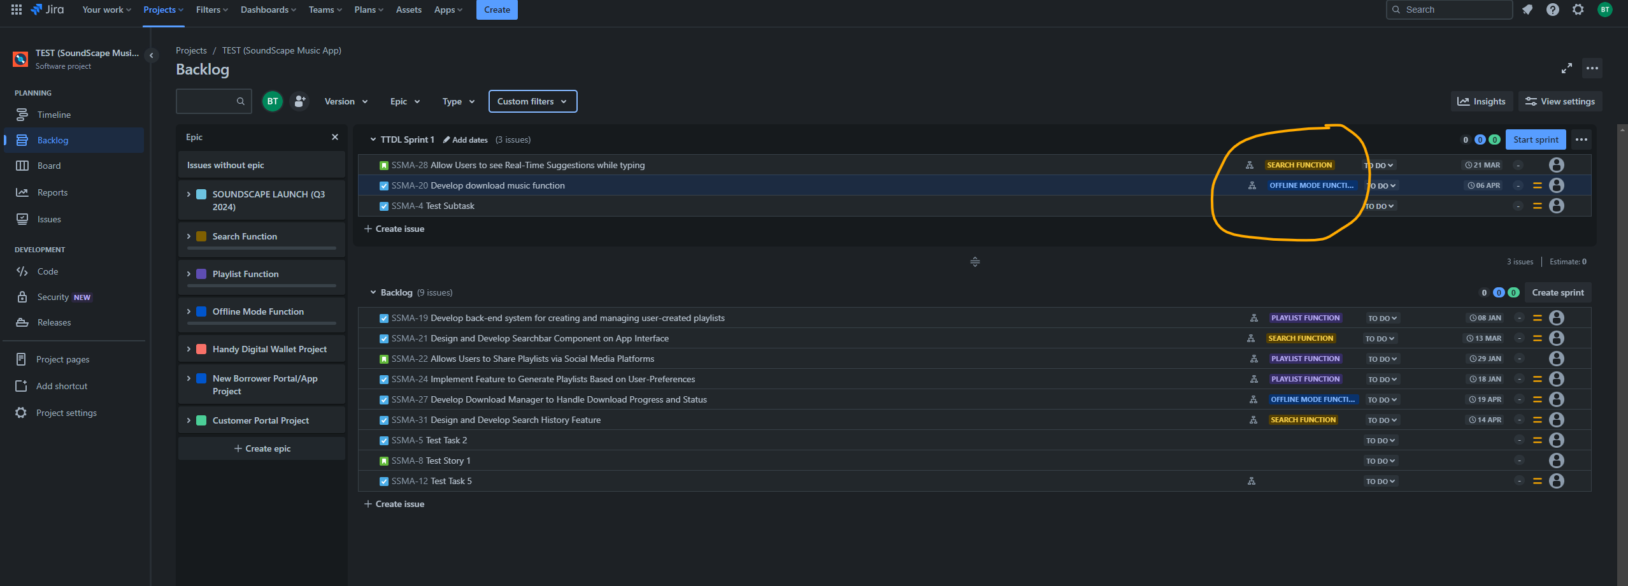Click the top bar Search box
Screen dimensions: 1628x586
[1449, 10]
